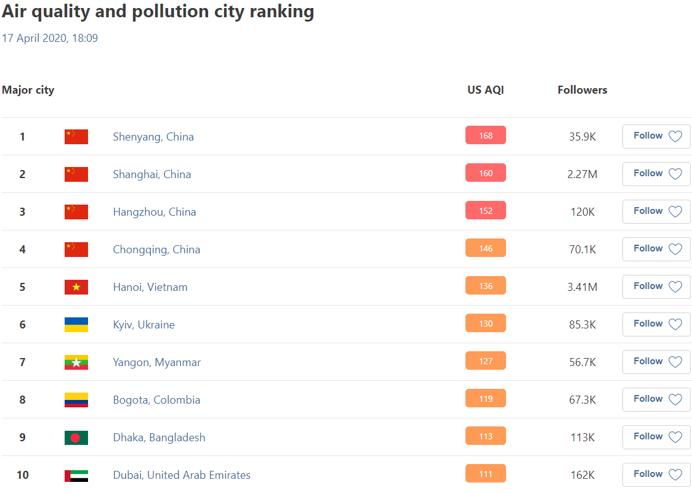Viewport: 692px width, 493px height.
Task: Toggle Follow for Dubai
Action: pos(656,475)
